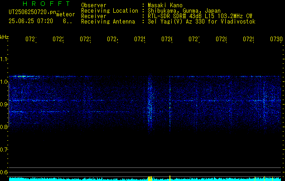Screen dimensions: 285x181
Task: Select the file name UT2506250720.pn
Action: coord(33,12)
